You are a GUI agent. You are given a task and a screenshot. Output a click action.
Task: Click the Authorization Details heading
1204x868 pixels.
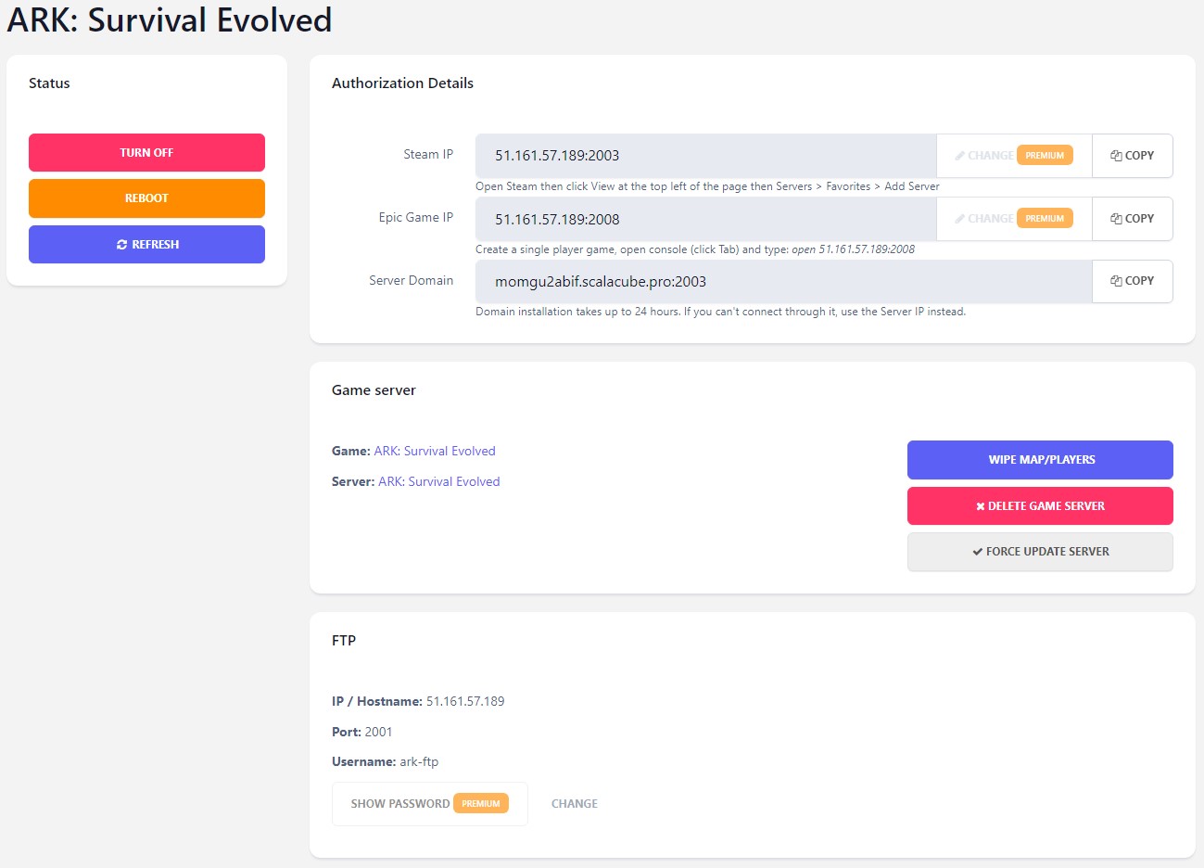402,83
